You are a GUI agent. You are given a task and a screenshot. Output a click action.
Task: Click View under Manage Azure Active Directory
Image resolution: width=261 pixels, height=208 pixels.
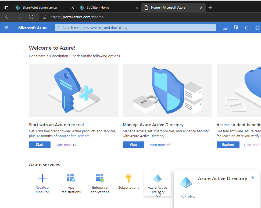point(133,144)
